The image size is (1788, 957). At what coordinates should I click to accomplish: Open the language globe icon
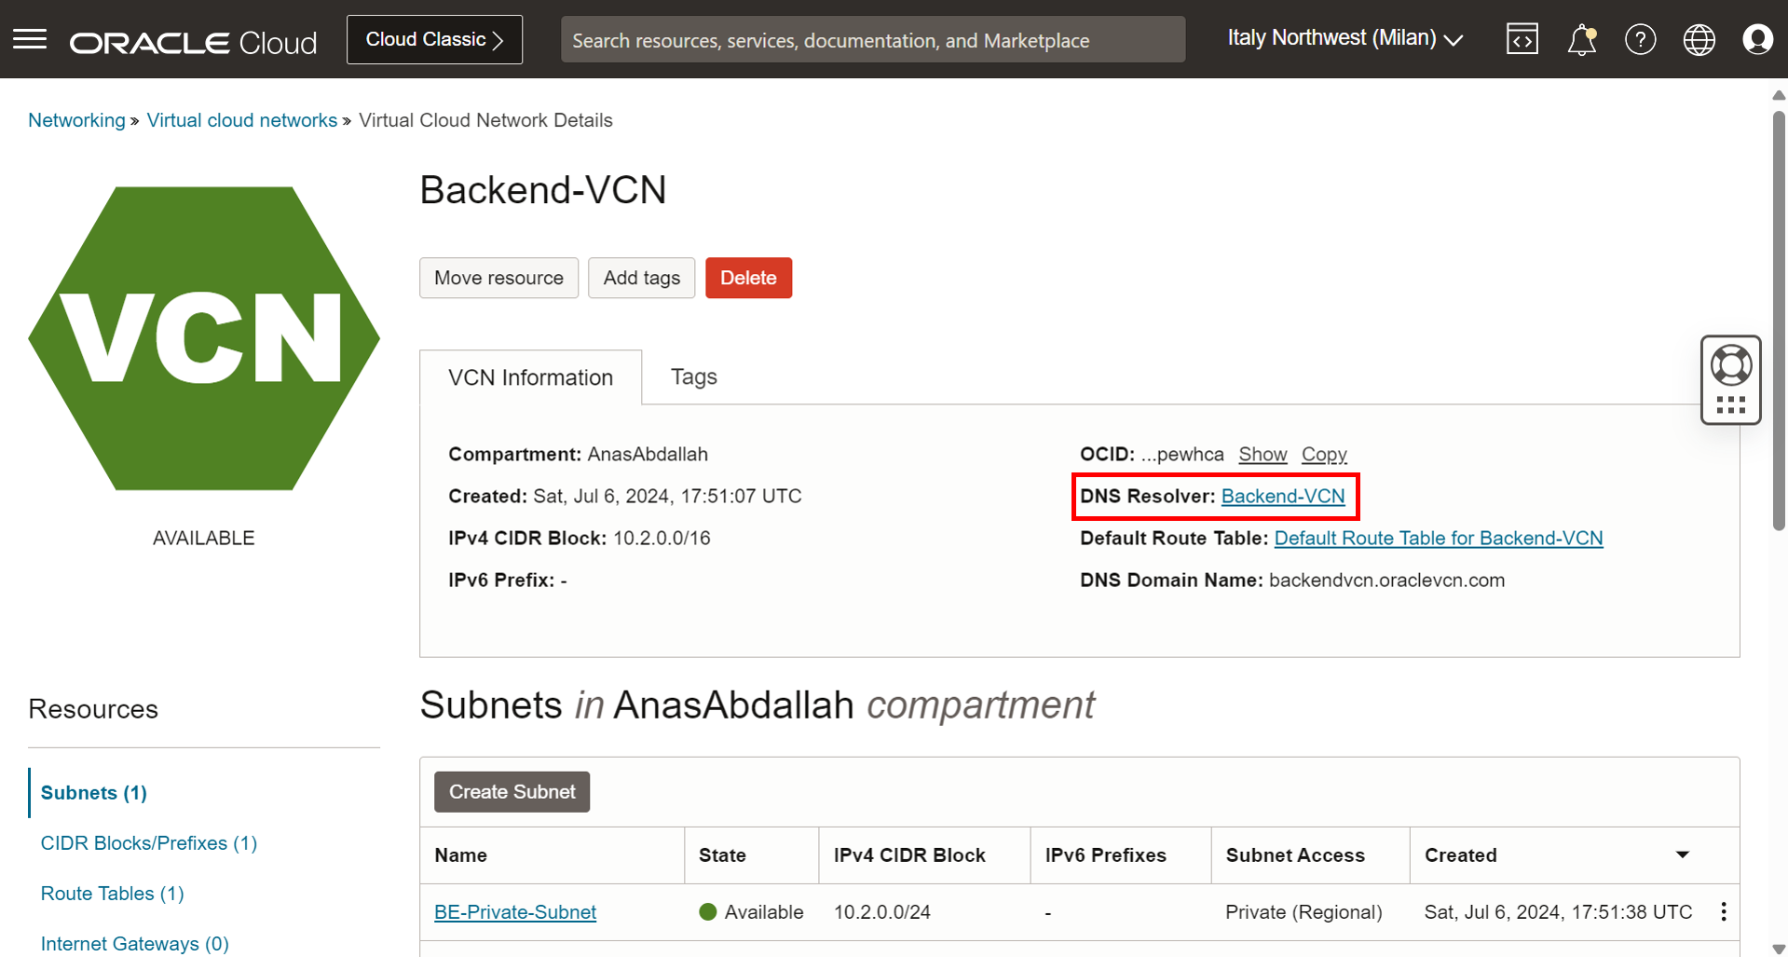tap(1699, 39)
